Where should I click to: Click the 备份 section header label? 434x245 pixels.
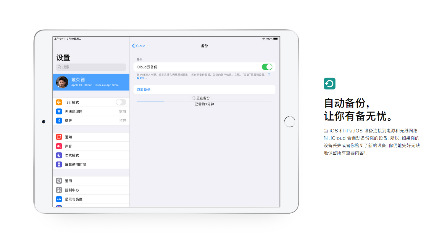pyautogui.click(x=139, y=60)
